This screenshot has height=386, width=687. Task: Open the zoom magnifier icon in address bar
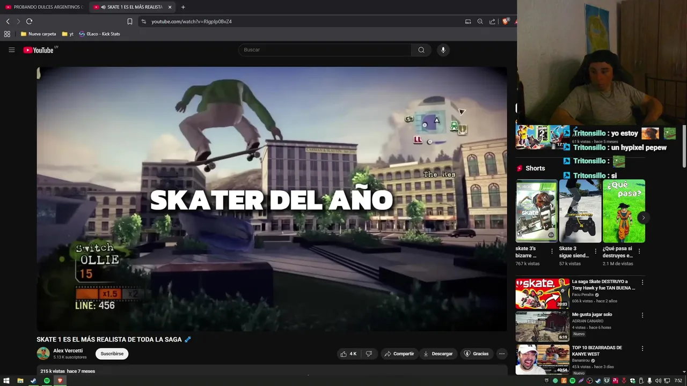(x=480, y=21)
